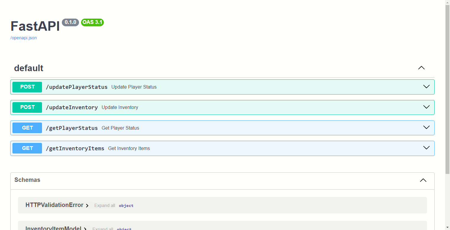Screen dimensions: 450x230
Task: Click the object type label of HTTPValidationError
Action: click(x=126, y=206)
